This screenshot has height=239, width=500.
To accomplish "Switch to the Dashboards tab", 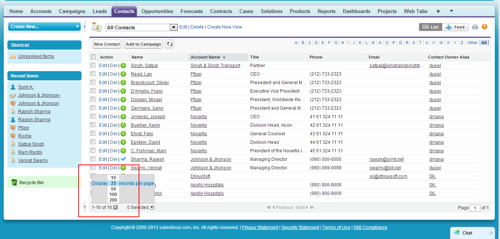I will click(x=357, y=11).
